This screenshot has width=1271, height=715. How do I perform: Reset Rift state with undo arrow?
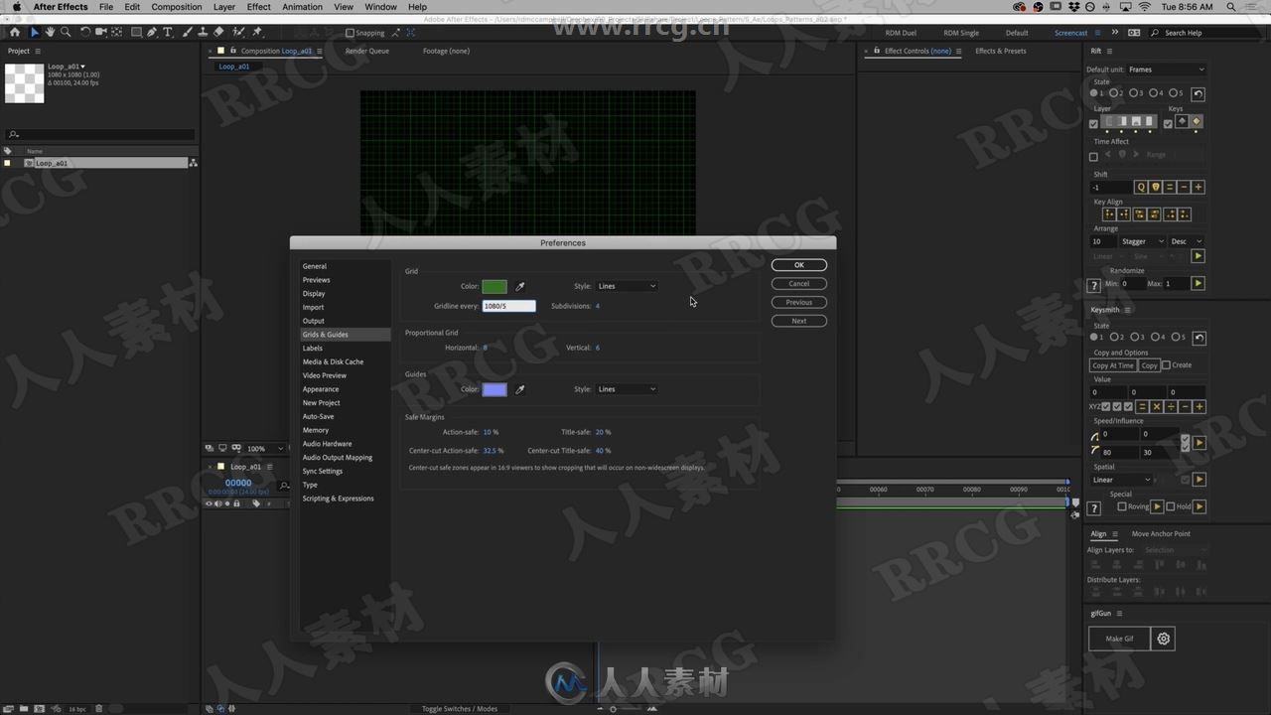tap(1198, 94)
